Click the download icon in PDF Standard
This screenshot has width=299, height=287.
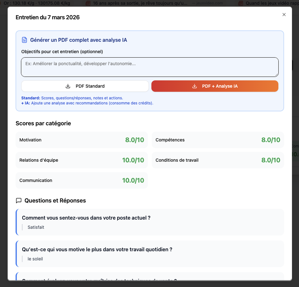tap(68, 86)
